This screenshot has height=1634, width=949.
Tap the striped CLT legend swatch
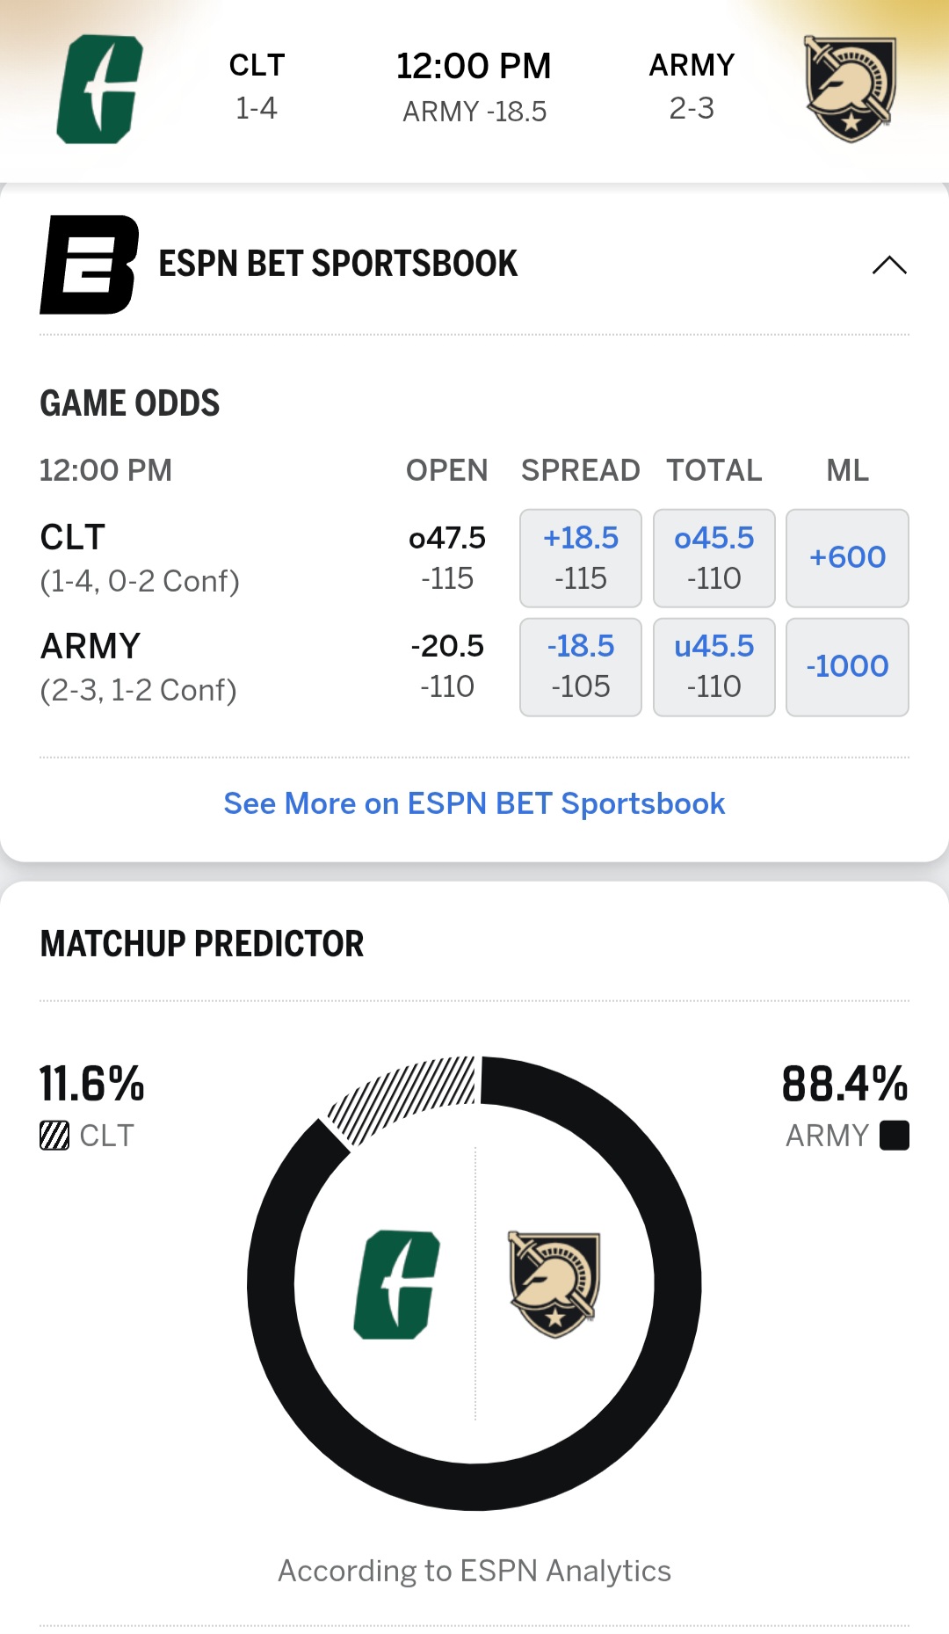point(54,1136)
